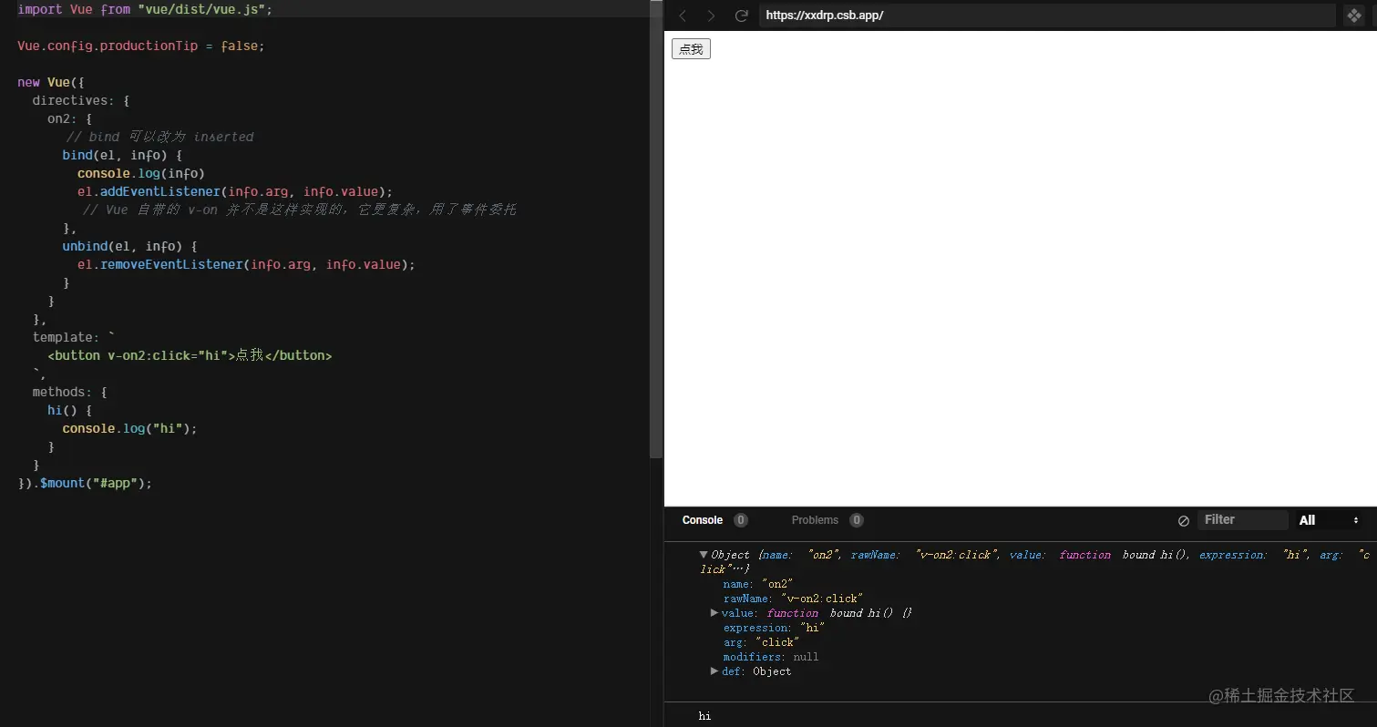Click the editor vertical scrollbar
Screen dimensions: 1377x727
(x=655, y=228)
